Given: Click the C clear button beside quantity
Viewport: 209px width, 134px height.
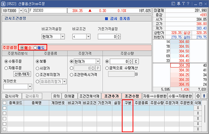Looking at the screenshot, I should [x=136, y=61].
